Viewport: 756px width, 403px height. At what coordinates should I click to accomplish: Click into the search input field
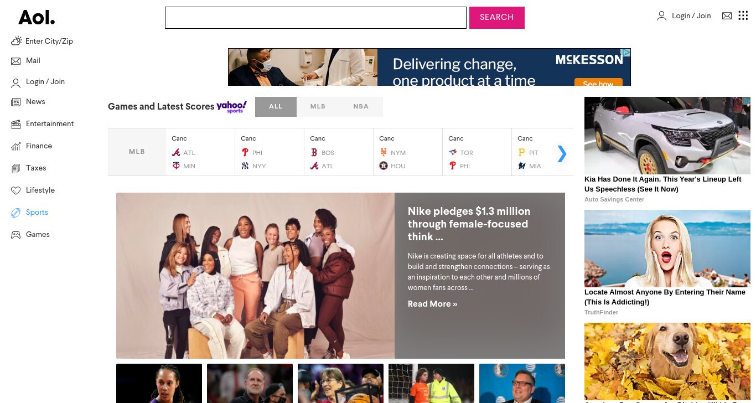(x=315, y=18)
